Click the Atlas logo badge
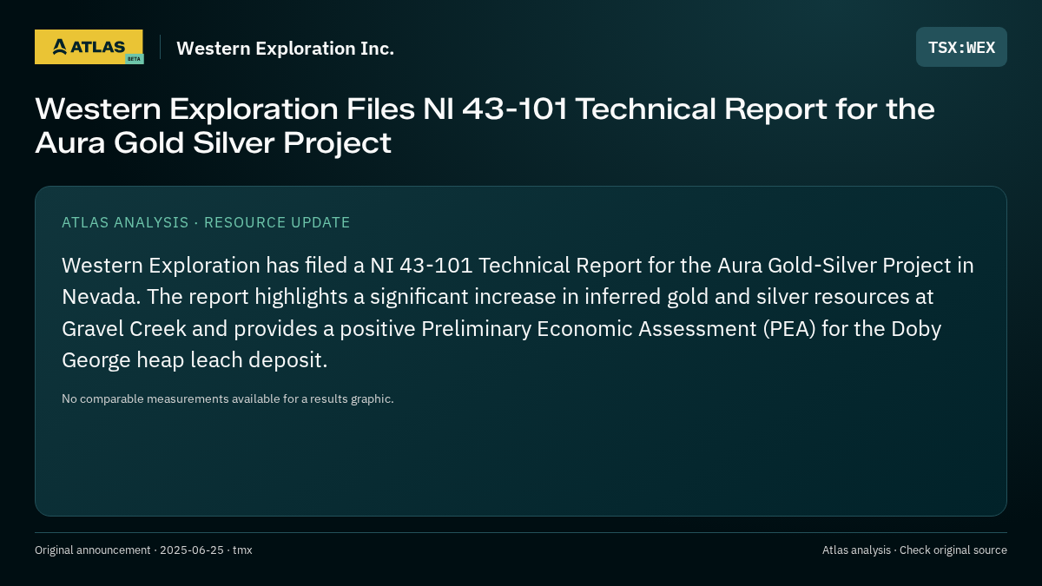The height and width of the screenshot is (586, 1042). point(89,47)
